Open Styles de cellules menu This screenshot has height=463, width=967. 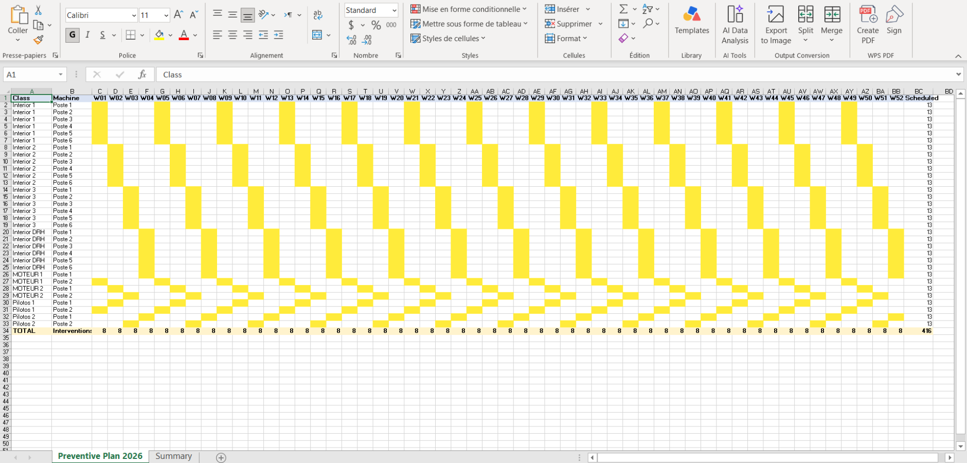448,39
